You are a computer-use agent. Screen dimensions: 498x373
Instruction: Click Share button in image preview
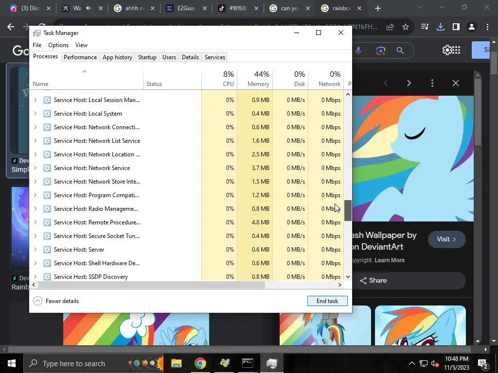click(373, 280)
